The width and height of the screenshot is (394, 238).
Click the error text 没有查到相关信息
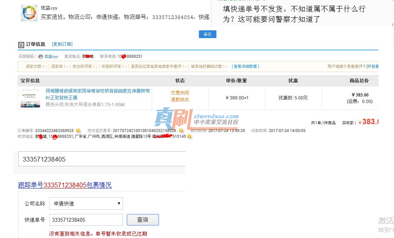coord(98,234)
